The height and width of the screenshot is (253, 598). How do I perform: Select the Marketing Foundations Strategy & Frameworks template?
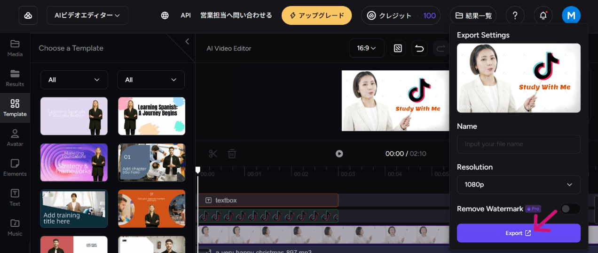tap(74, 162)
